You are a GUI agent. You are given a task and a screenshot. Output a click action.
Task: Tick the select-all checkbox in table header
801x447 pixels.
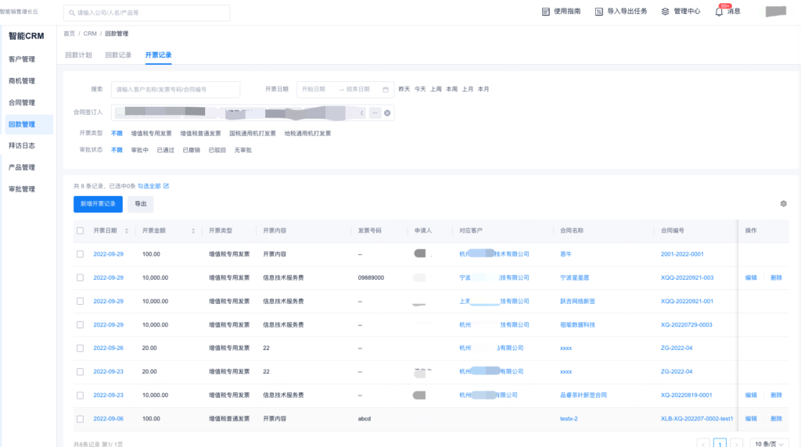[x=80, y=231]
